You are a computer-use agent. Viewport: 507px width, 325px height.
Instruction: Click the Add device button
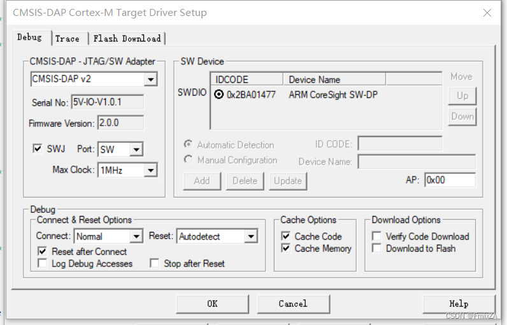pos(202,181)
